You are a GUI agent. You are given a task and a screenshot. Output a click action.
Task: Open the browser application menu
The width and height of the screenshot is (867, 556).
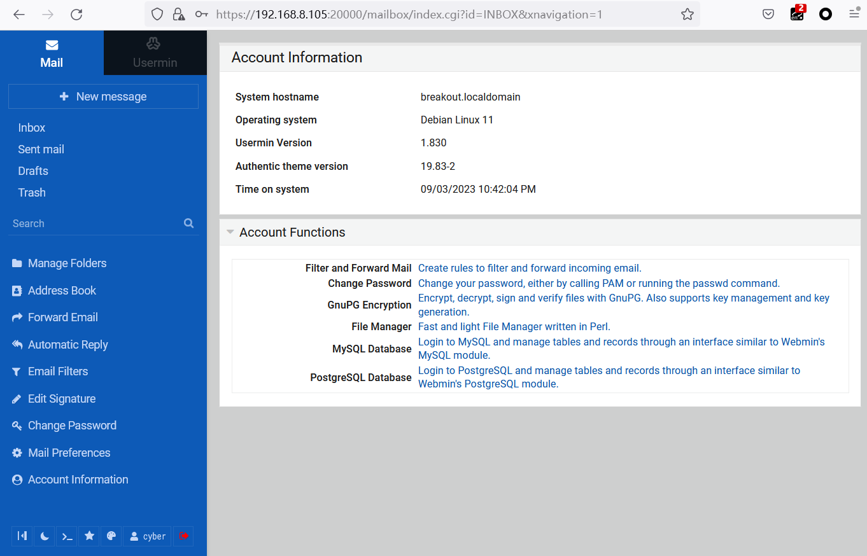(854, 14)
